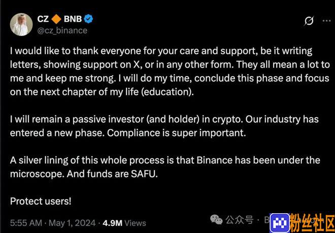Click the Grok slashed-circle icon
The height and width of the screenshot is (233, 335).
coord(309,21)
